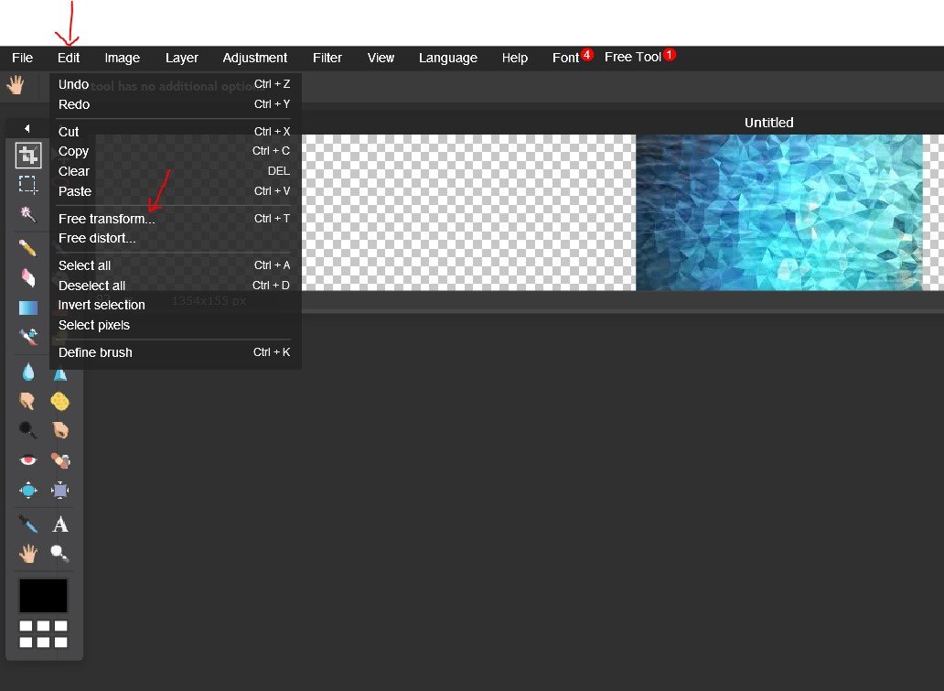
Task: Select the Spot Heal bandage tool
Action: 59,460
